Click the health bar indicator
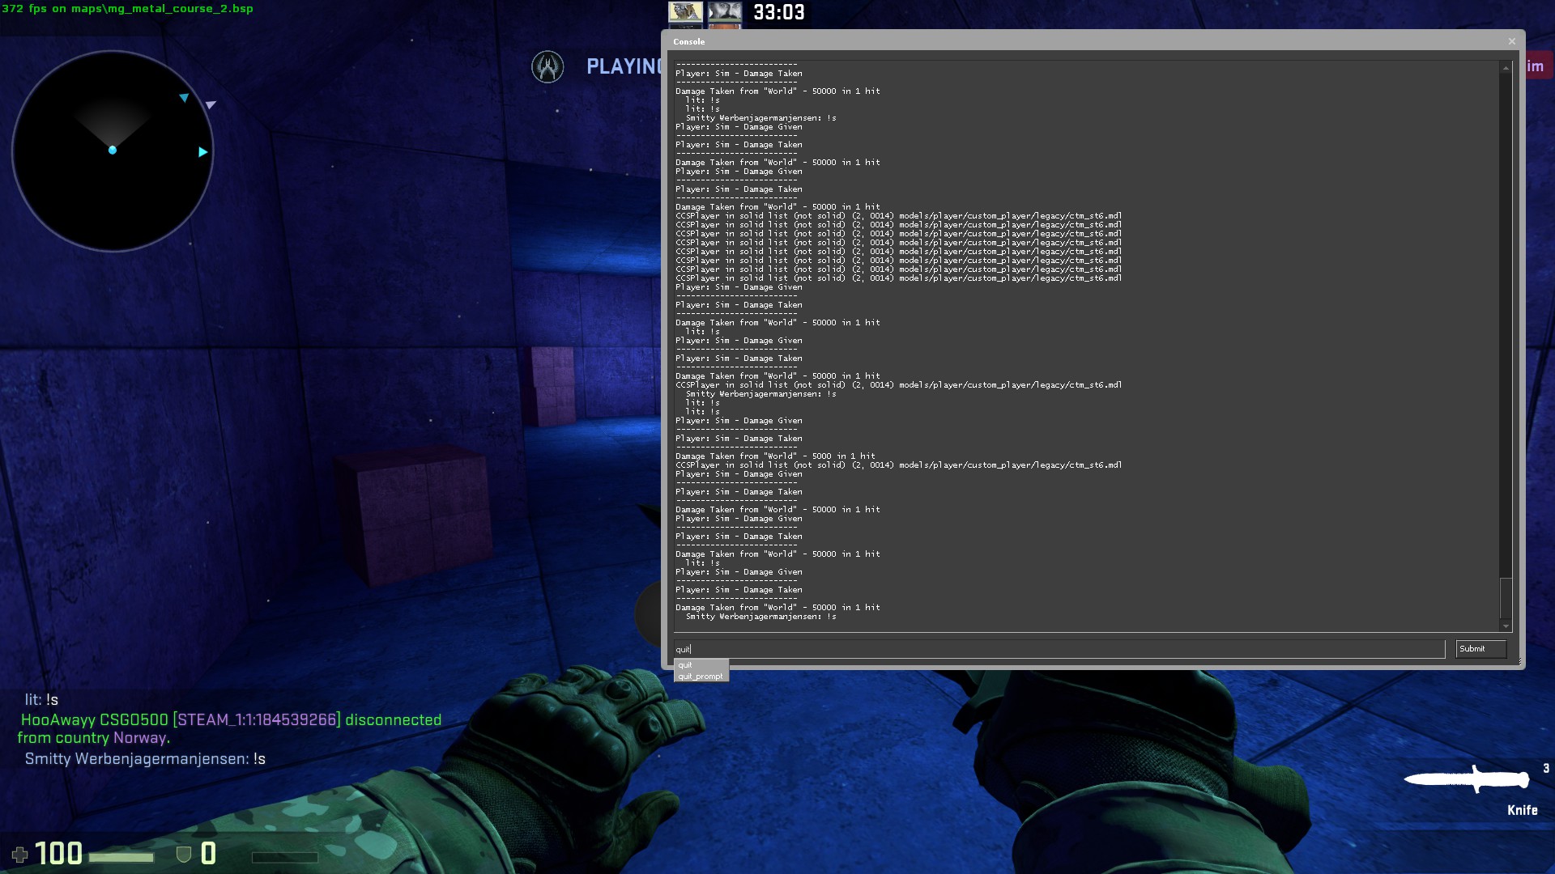Screen dimensions: 1555x874 pyautogui.click(x=121, y=857)
